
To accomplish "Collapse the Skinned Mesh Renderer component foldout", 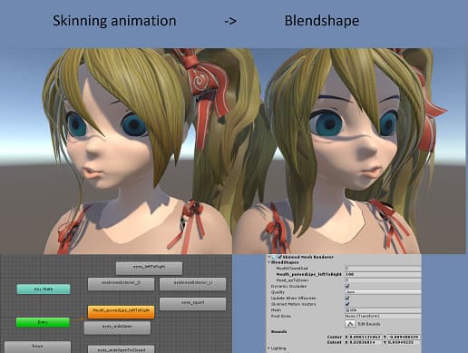I will tap(269, 257).
